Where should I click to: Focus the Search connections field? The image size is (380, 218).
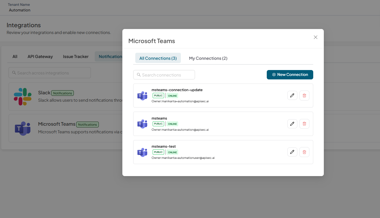164,75
